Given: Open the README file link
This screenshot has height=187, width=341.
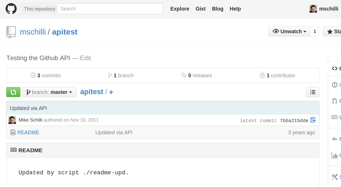Looking at the screenshot, I should pyautogui.click(x=28, y=132).
